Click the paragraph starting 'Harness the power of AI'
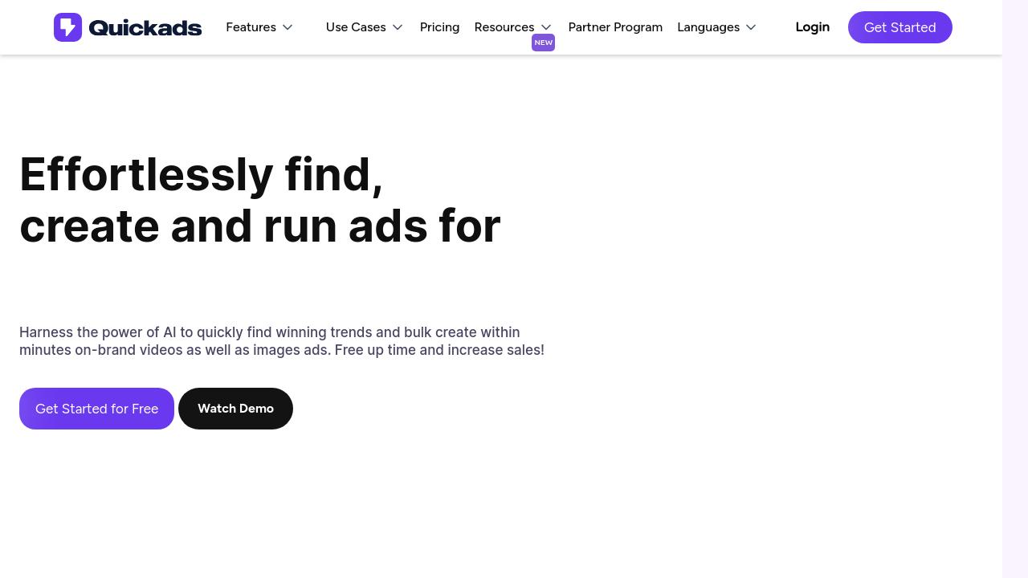This screenshot has height=578, width=1028. (282, 341)
